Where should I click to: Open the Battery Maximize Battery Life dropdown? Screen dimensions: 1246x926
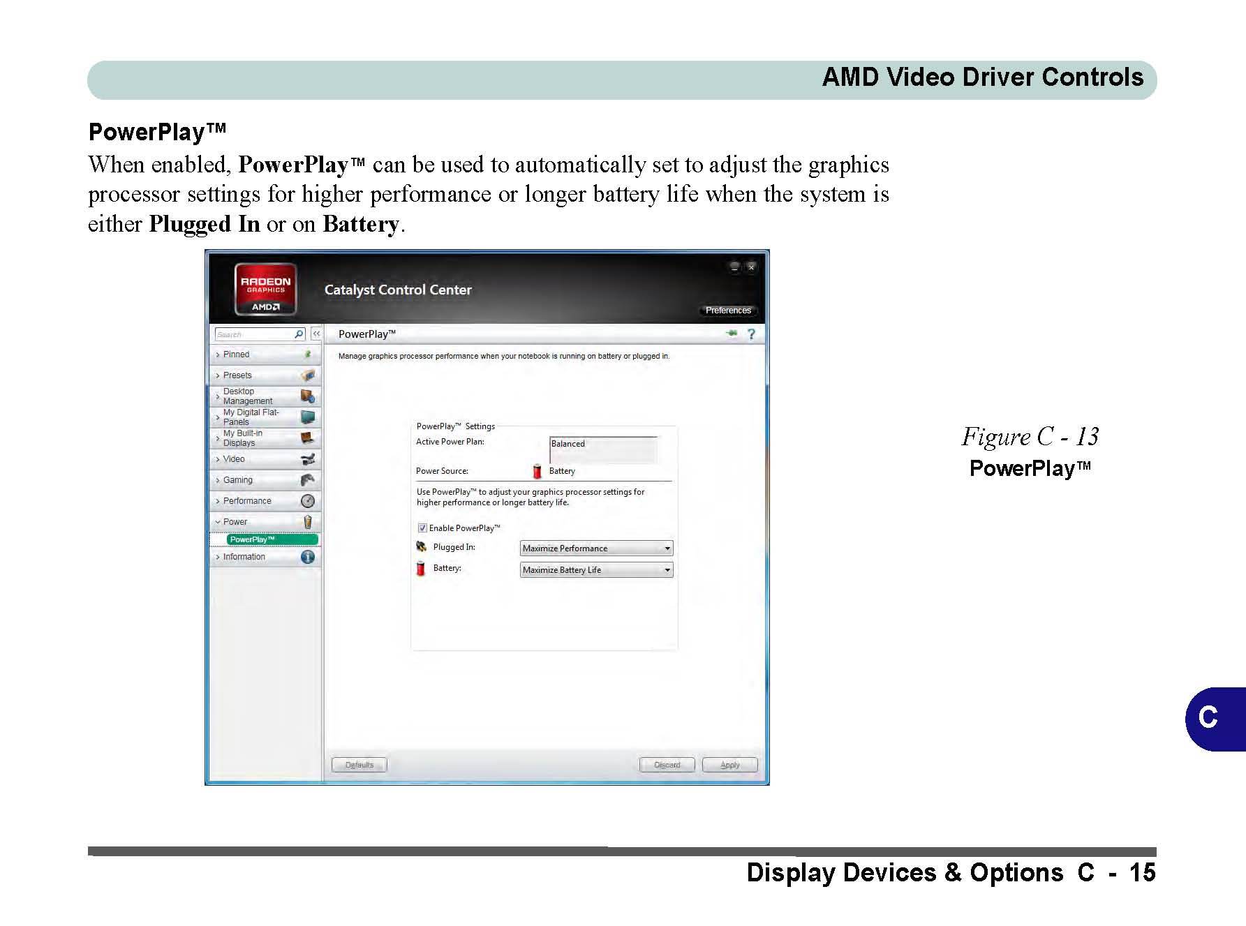[x=597, y=570]
